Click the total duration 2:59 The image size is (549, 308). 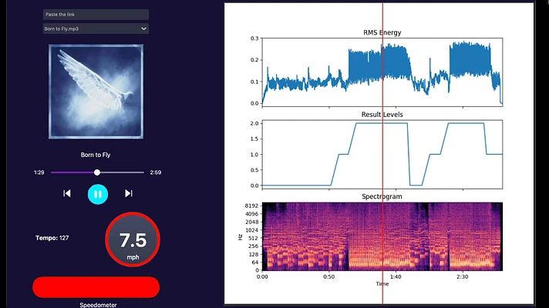click(x=156, y=172)
